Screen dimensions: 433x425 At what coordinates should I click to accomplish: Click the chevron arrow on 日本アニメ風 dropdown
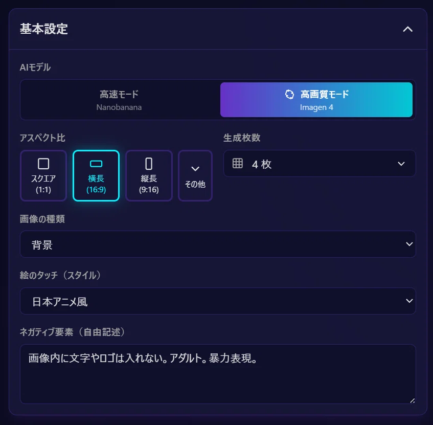click(409, 301)
